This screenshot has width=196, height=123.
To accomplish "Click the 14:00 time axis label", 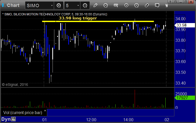I will click(128, 120).
